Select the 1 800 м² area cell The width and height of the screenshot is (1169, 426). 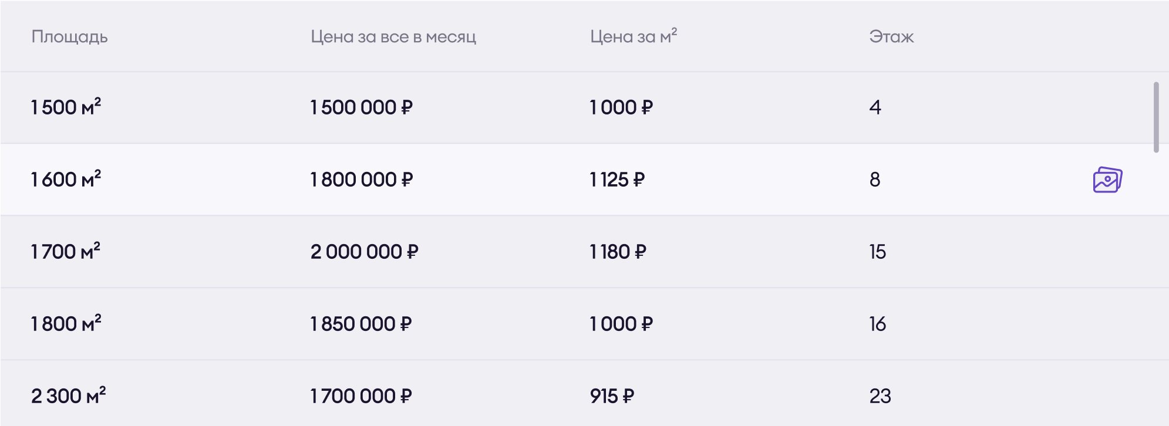pos(66,323)
